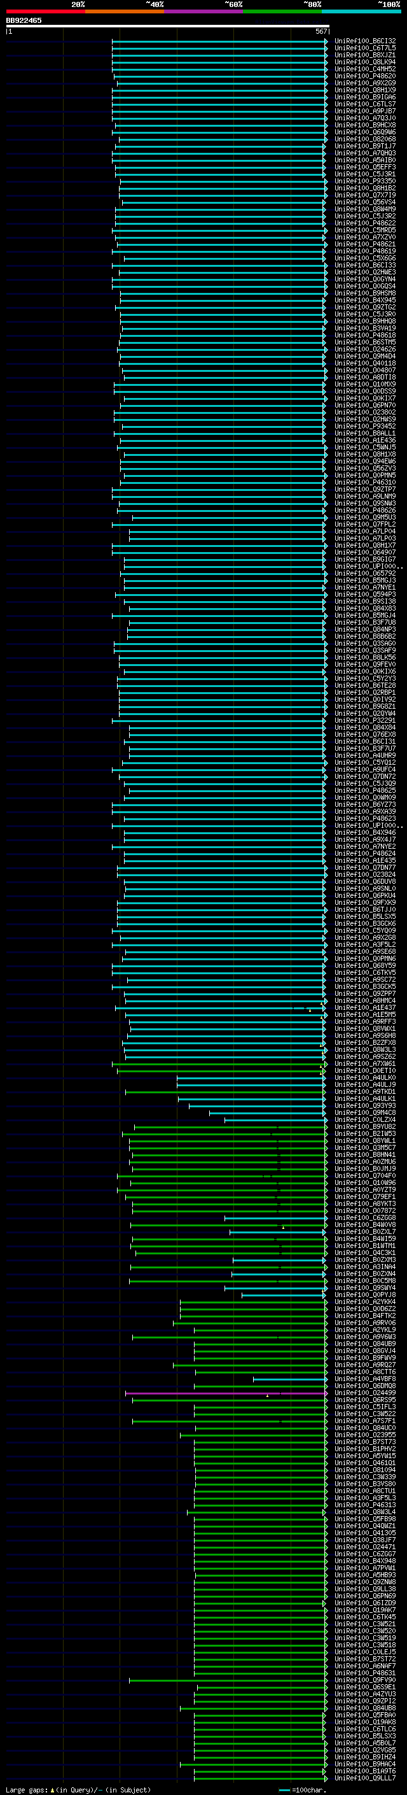Select hit label UniRef100_C6ZGG8

pyautogui.click(x=365, y=1218)
